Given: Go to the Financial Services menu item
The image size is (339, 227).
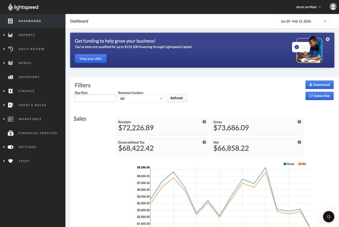Looking at the screenshot, I should click(x=38, y=133).
